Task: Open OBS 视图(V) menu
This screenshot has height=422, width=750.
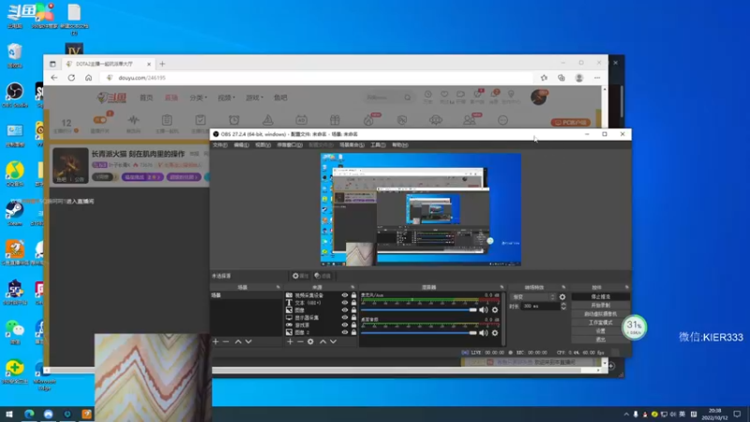Action: point(263,145)
